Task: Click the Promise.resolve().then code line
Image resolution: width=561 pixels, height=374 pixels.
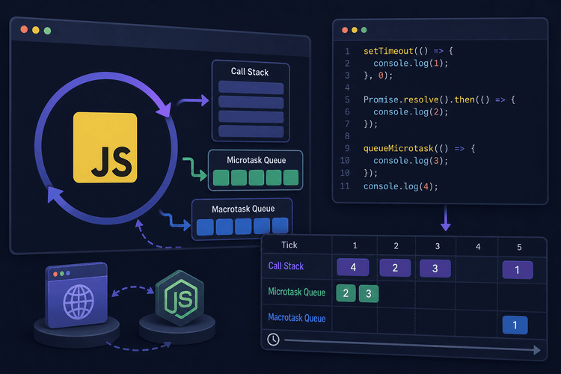Action: click(x=439, y=99)
